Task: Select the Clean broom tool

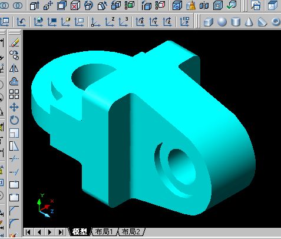Action: (x=191, y=5)
